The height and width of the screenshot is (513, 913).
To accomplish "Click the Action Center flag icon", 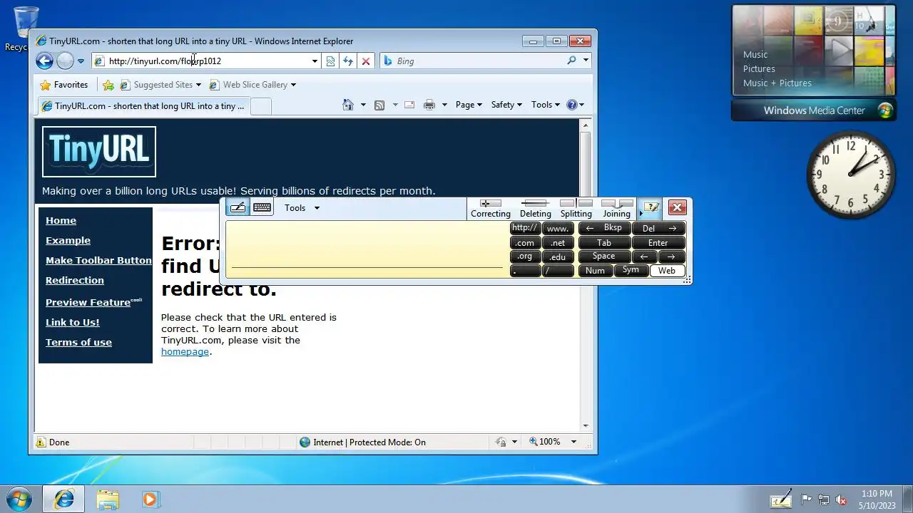I will click(807, 499).
